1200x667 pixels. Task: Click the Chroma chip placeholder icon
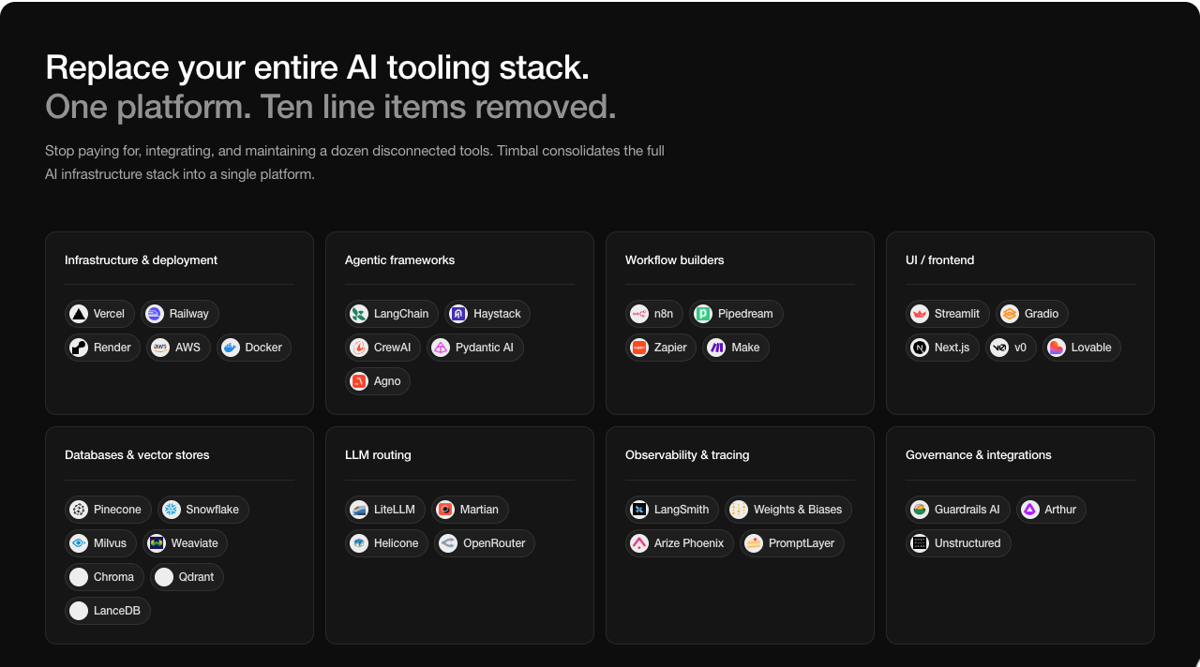(79, 577)
